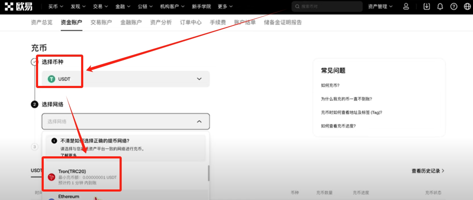
Task: Select the Tron(TRC20) network option
Action: [81, 174]
